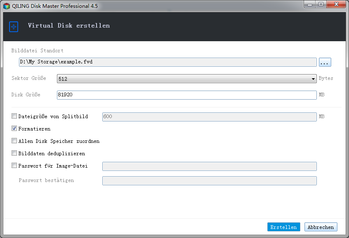Click the Passwort bestätigen field
Screen dimensions: 349x238
(x=210, y=181)
